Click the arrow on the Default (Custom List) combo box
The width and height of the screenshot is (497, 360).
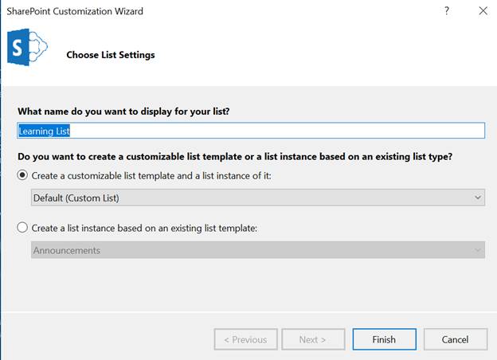click(477, 197)
